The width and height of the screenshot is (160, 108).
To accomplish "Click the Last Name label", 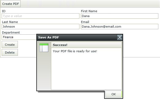I will 10,22.
